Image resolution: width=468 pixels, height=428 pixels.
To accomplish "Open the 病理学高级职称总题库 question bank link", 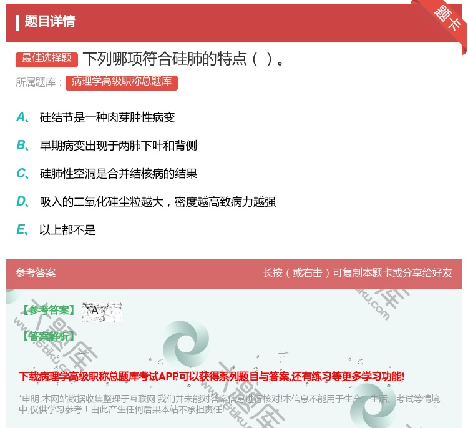I will click(x=122, y=82).
